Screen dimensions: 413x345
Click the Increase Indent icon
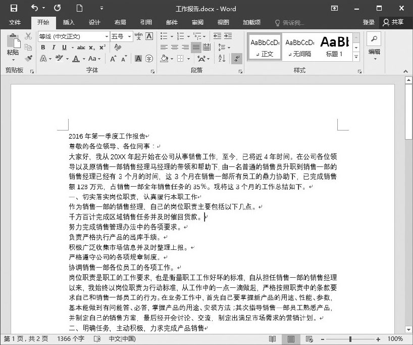229,36
